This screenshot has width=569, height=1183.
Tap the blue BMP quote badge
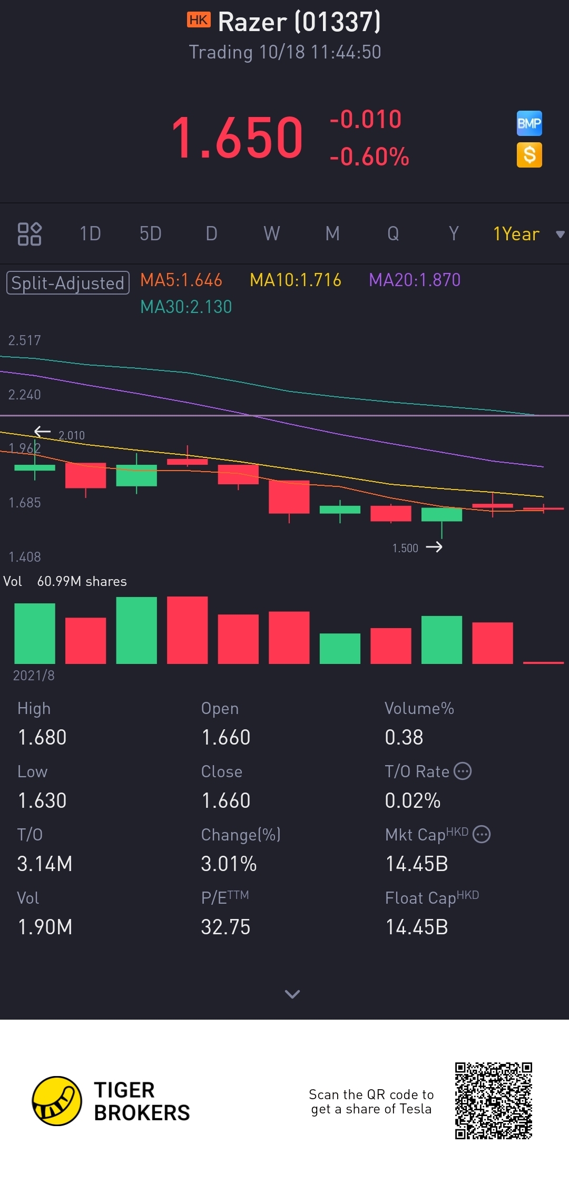[x=529, y=123]
